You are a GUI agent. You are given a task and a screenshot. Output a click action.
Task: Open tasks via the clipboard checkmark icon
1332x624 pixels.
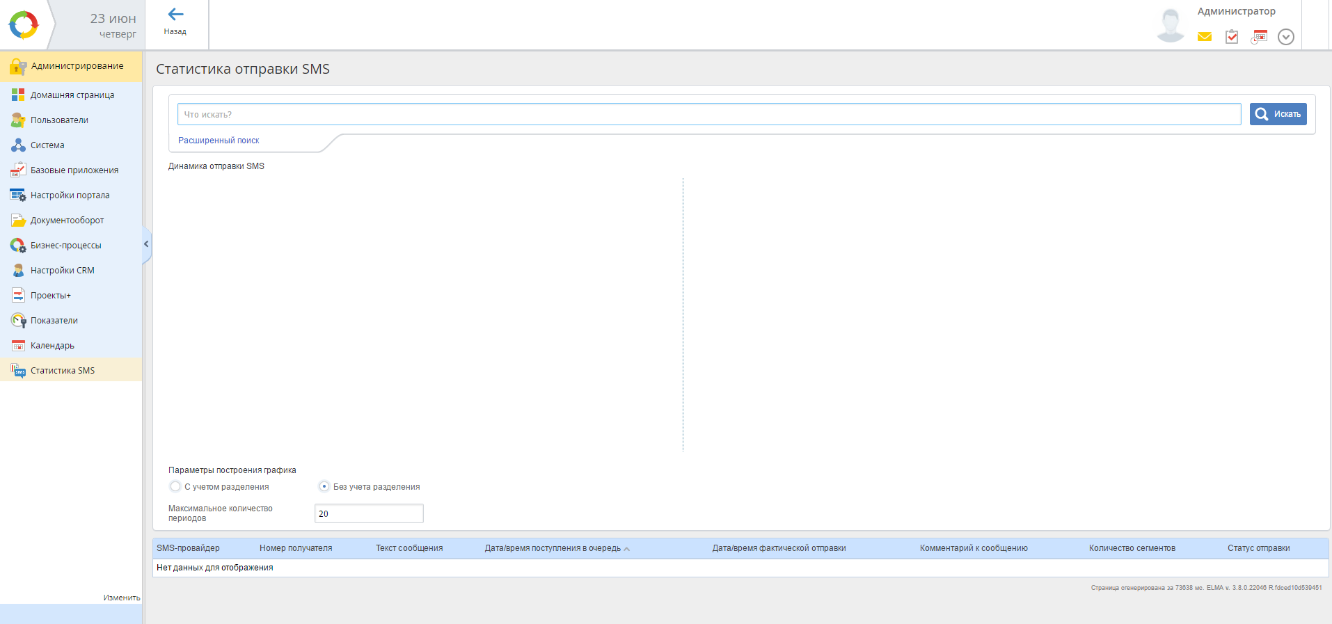tap(1232, 37)
